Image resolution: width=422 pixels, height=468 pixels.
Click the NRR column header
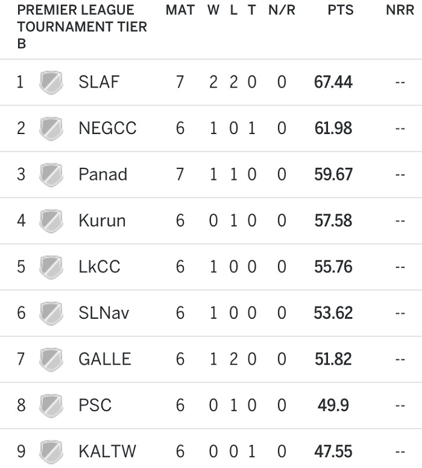[400, 10]
